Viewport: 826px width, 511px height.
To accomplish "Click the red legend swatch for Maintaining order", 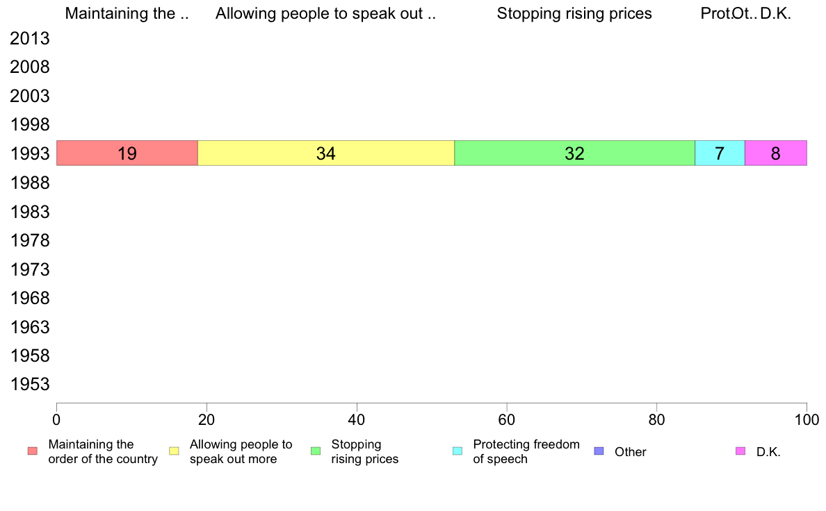I will click(33, 451).
